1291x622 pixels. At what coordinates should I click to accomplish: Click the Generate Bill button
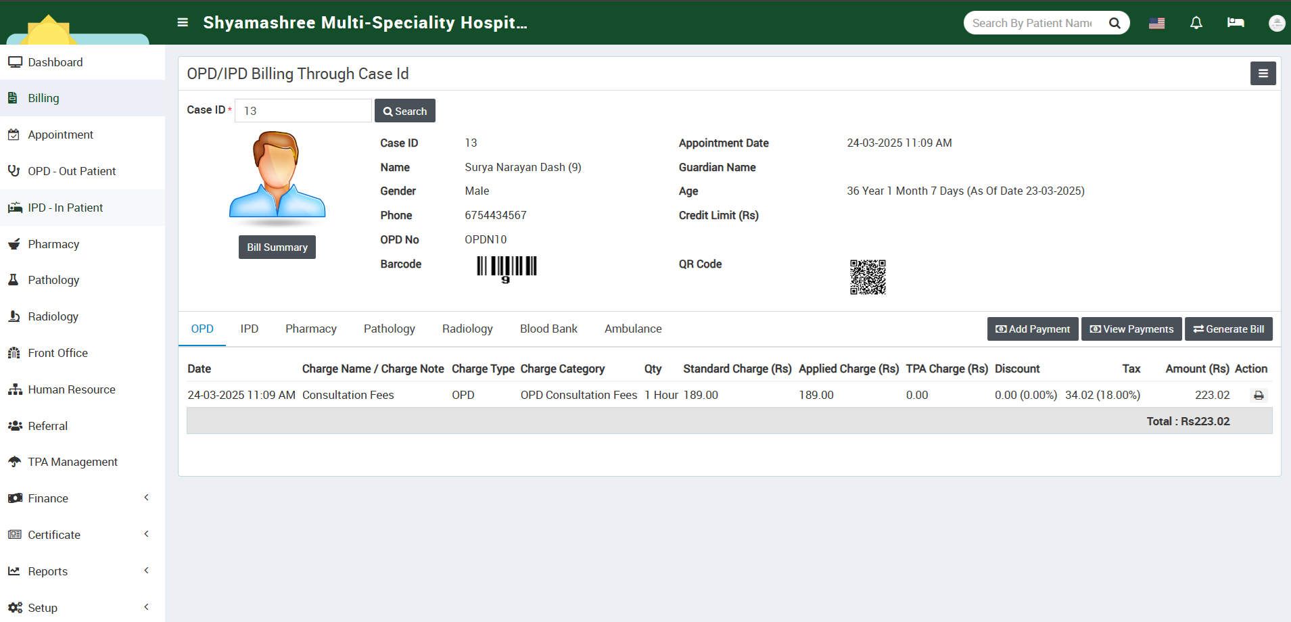click(x=1228, y=329)
